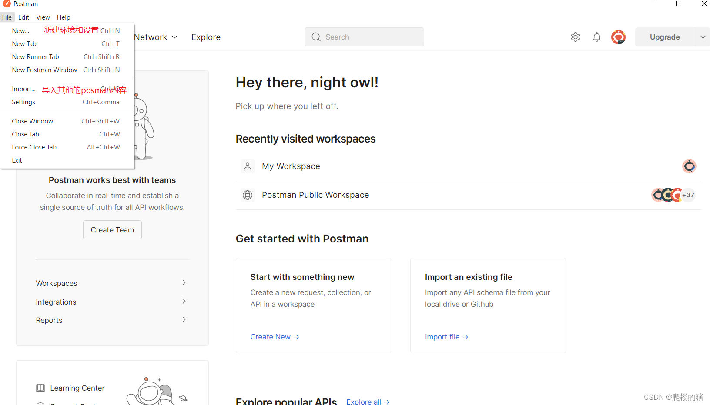Image resolution: width=710 pixels, height=405 pixels.
Task: Select New Postman Window menu entry
Action: tap(66, 70)
